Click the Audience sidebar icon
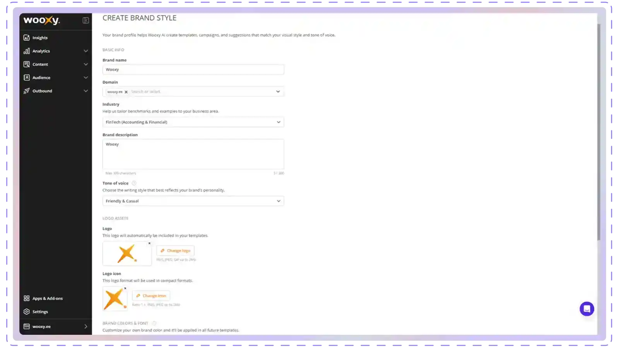The height and width of the screenshot is (348, 619). (26, 78)
